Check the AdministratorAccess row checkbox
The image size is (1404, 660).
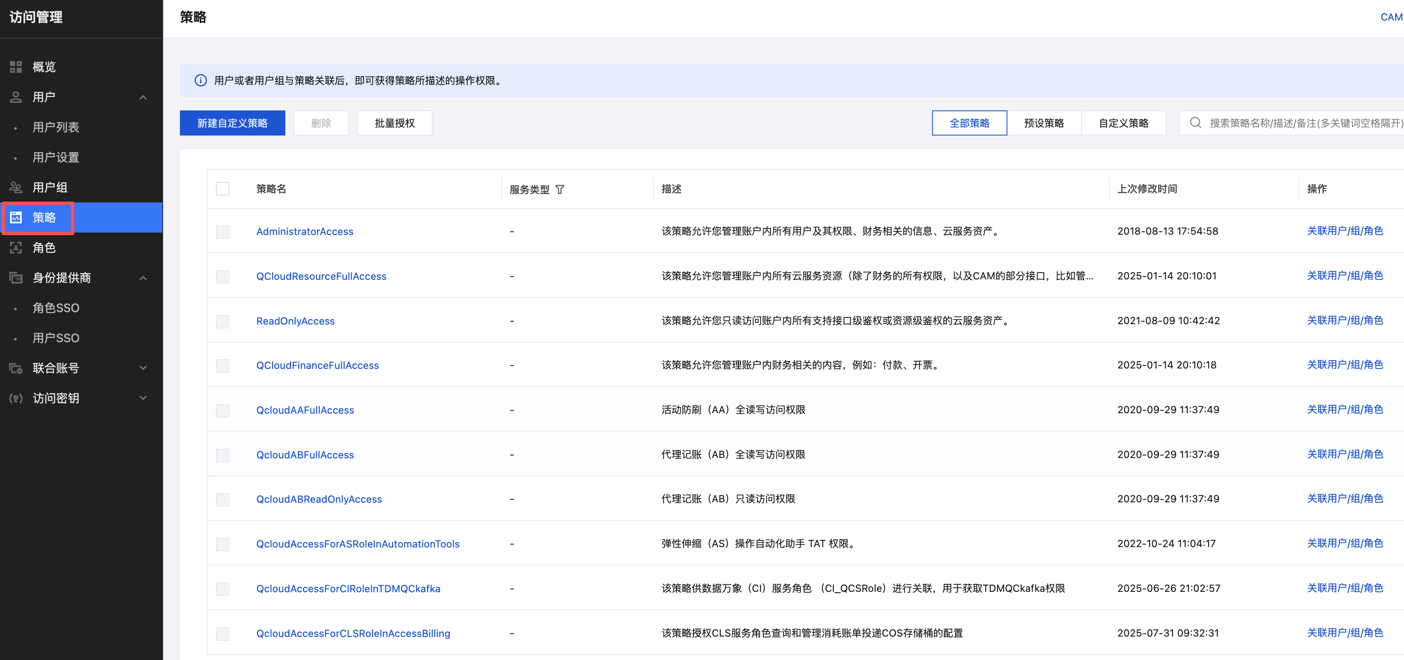tap(223, 232)
